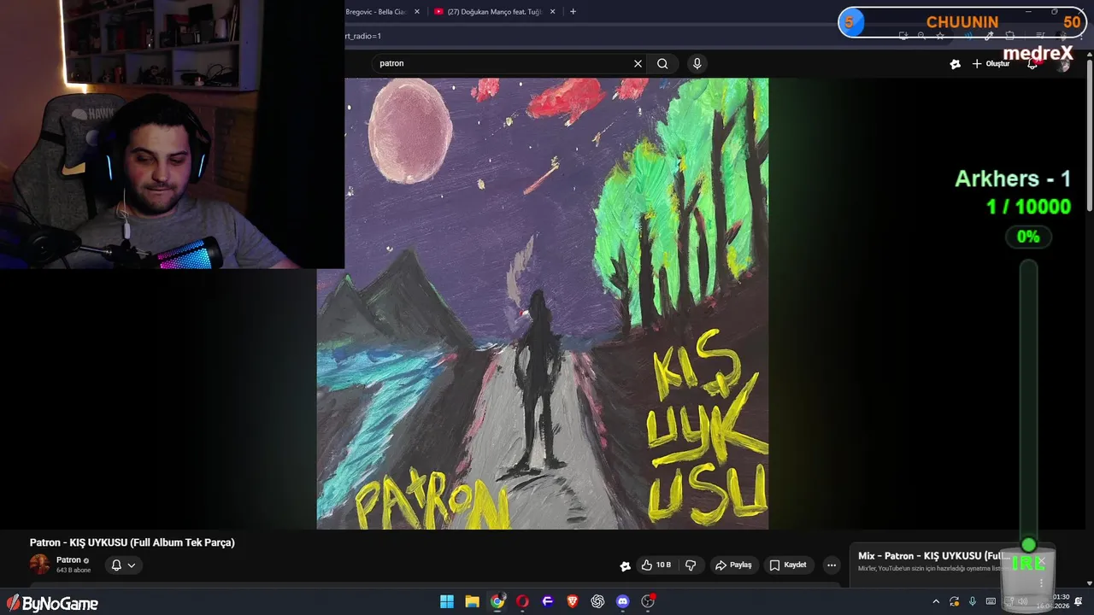The width and height of the screenshot is (1094, 615).
Task: Click the microphone icon in system tray
Action: 972,601
